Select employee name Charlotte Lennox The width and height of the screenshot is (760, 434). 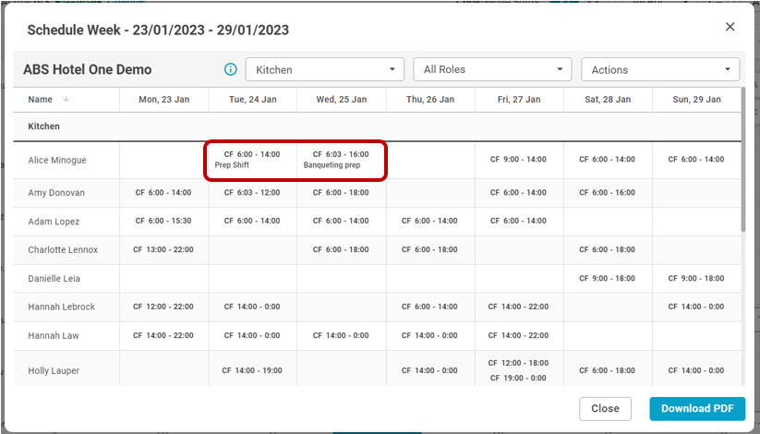pyautogui.click(x=63, y=249)
